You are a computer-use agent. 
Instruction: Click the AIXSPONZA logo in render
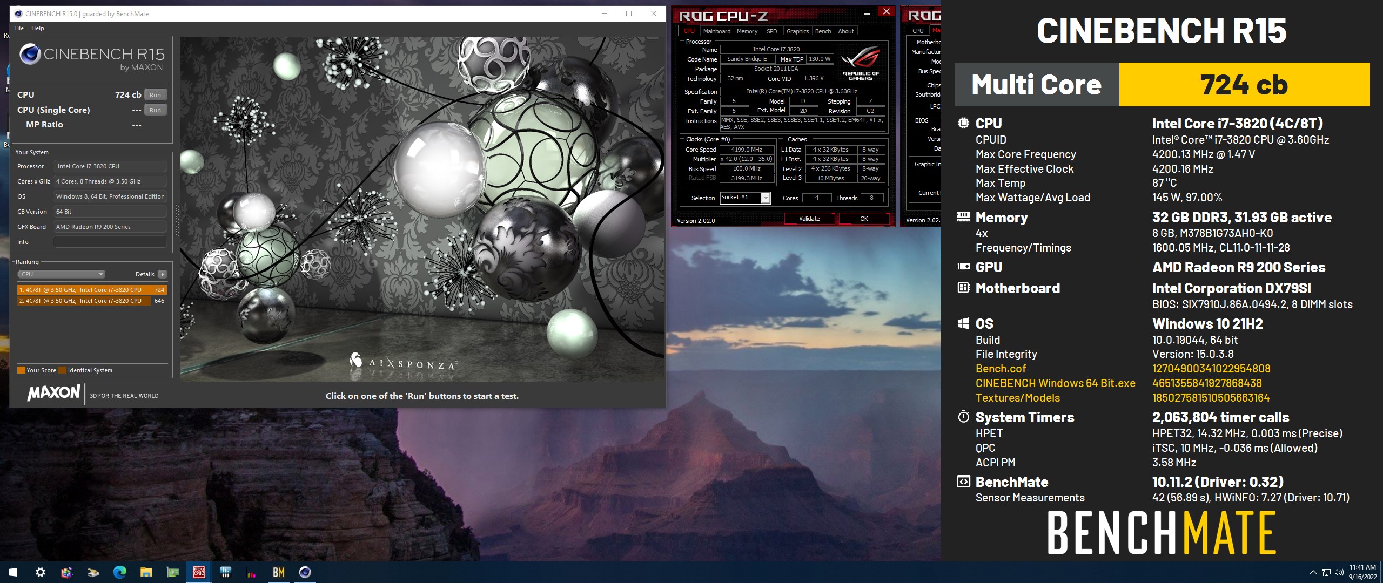coord(404,362)
